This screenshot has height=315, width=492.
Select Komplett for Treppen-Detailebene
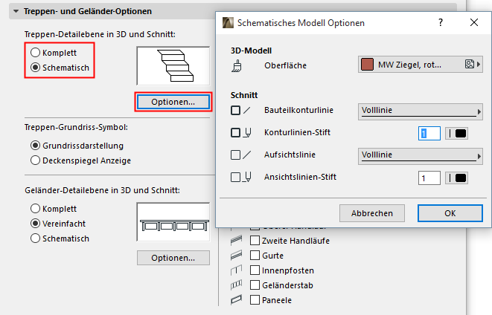coord(35,53)
